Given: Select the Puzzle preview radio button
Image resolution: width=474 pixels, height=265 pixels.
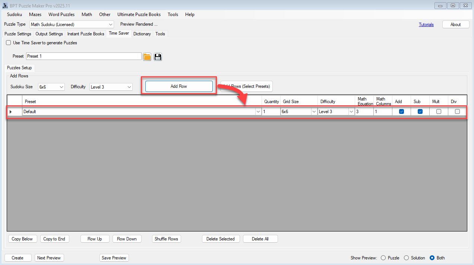Looking at the screenshot, I should (x=383, y=258).
